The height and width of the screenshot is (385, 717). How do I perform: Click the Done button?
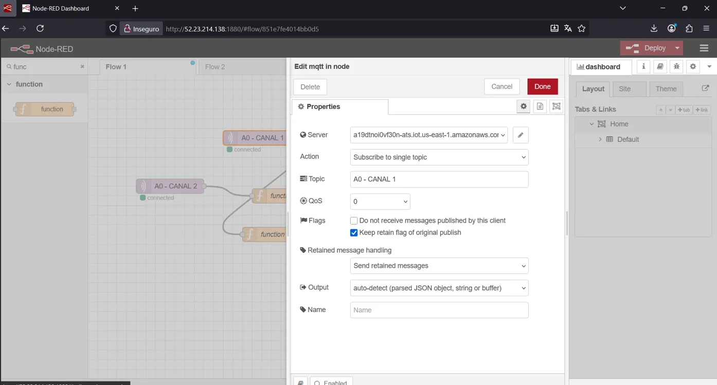(x=542, y=86)
